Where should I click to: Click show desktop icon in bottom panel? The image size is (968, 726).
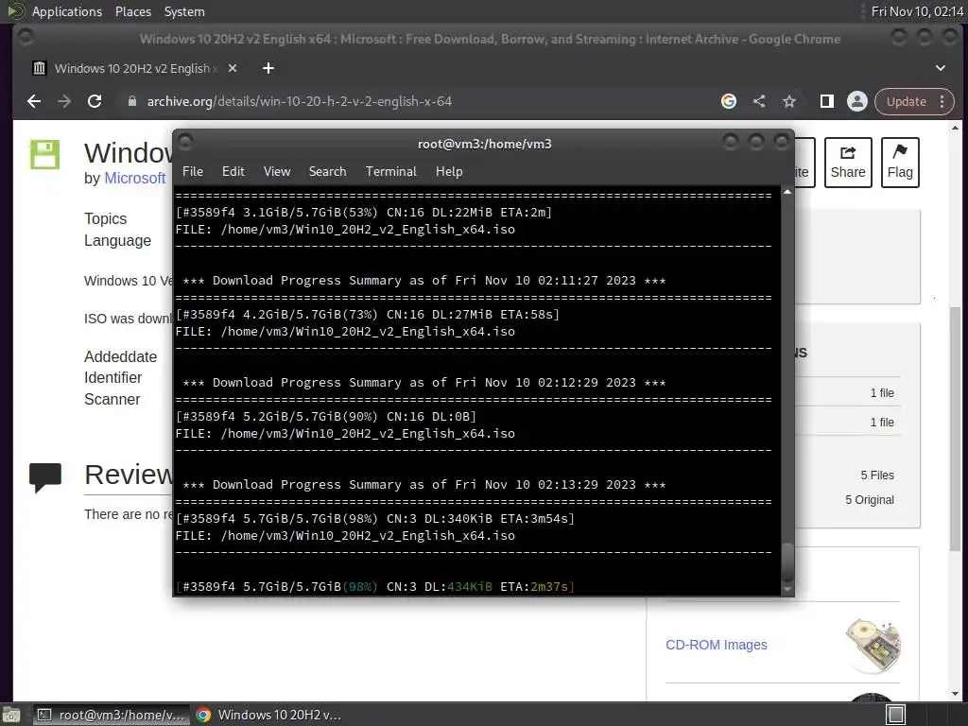(11, 715)
